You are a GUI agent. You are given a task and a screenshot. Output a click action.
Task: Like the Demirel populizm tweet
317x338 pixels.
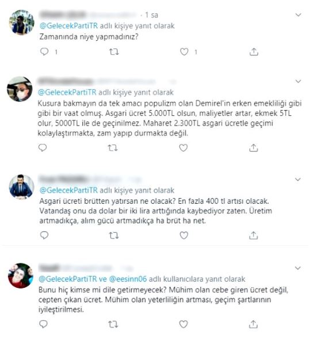pos(184,147)
